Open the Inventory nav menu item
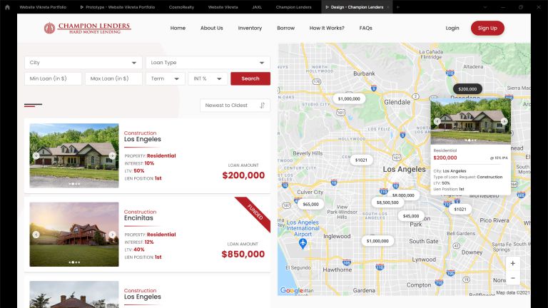The image size is (548, 308). click(250, 28)
